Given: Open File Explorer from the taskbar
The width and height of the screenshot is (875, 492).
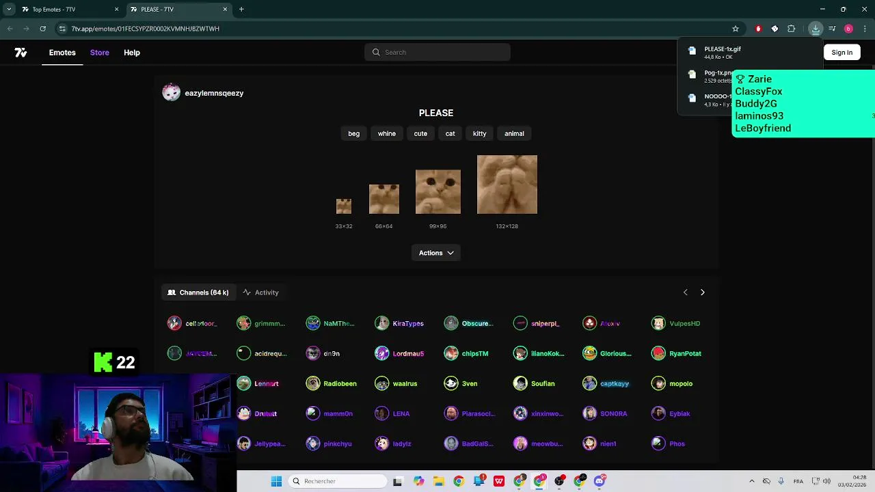Looking at the screenshot, I should point(438,481).
